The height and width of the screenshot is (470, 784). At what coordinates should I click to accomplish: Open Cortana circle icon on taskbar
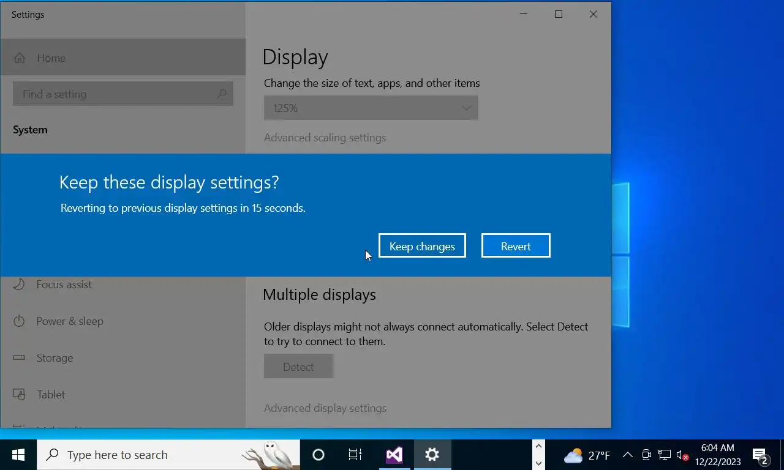(318, 455)
